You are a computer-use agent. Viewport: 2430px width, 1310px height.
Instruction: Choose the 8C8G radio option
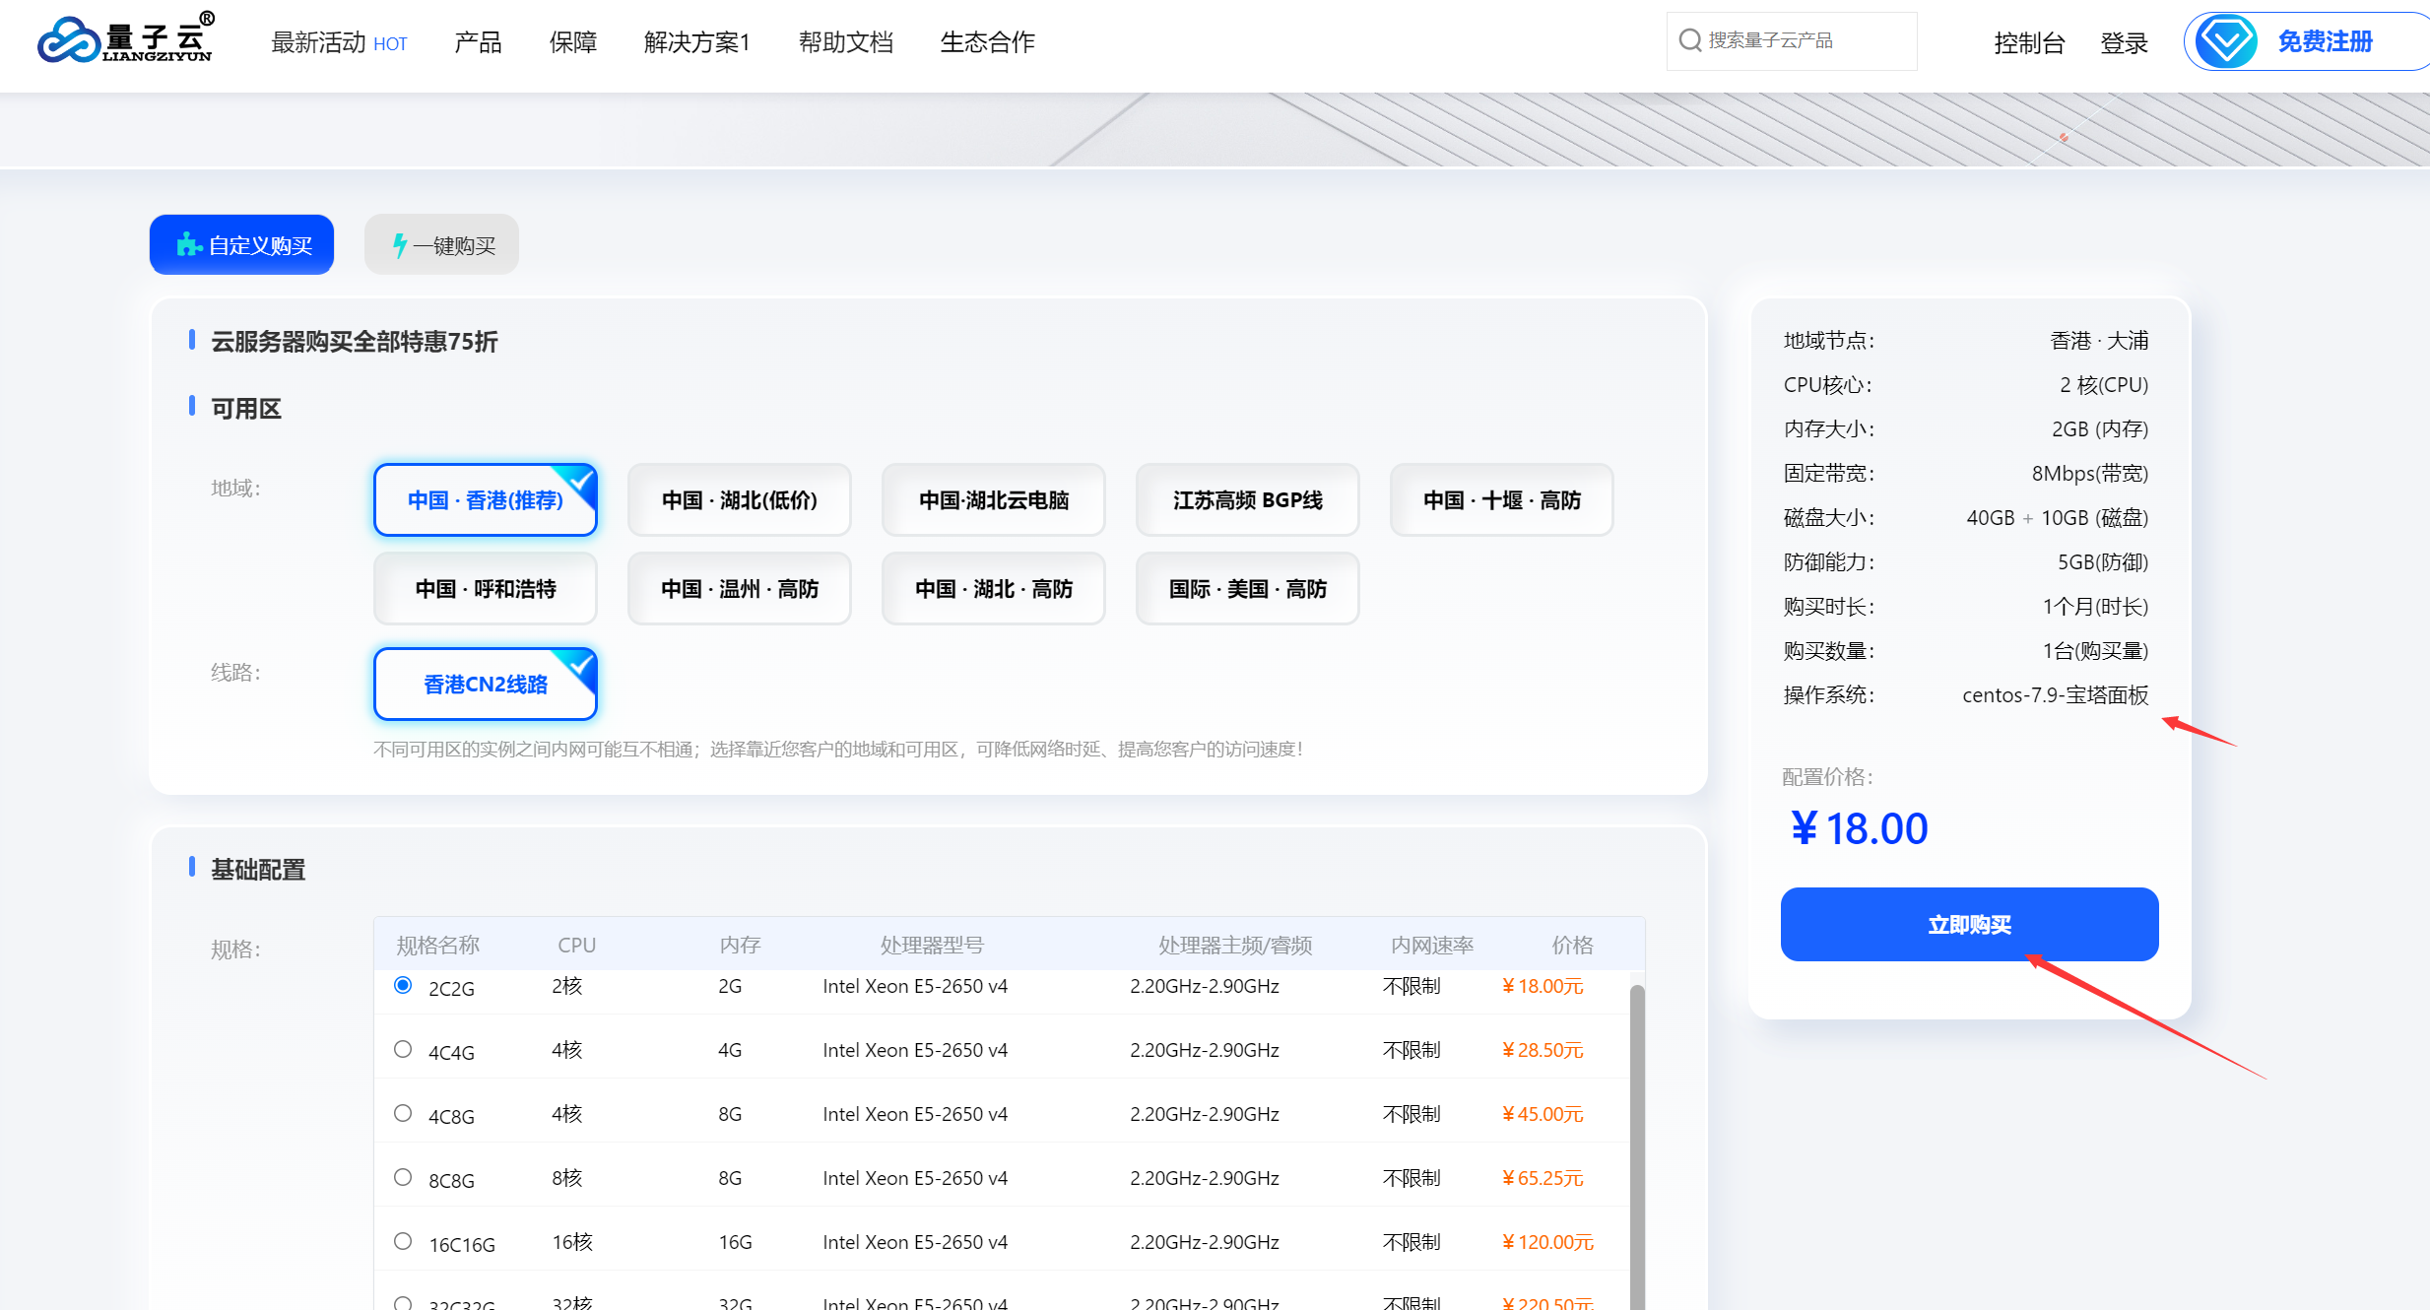click(403, 1178)
